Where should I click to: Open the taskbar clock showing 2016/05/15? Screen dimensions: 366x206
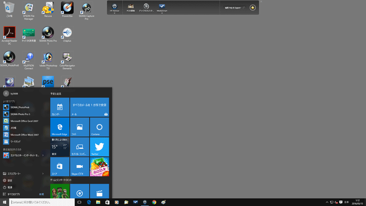(357, 202)
